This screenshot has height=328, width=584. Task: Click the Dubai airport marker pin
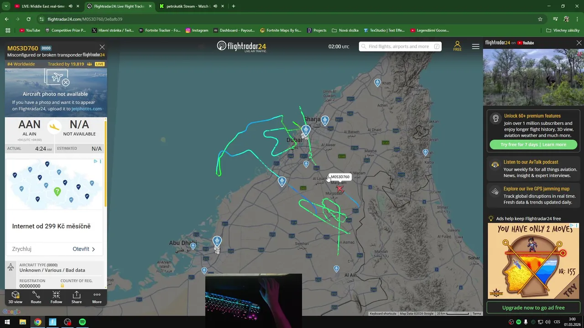coord(306,130)
